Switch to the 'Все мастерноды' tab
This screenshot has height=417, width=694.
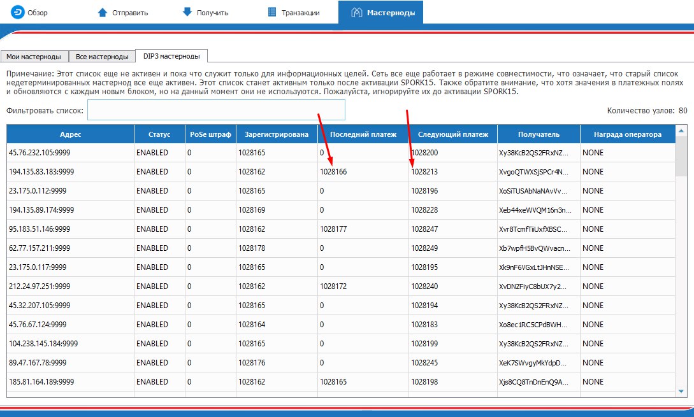point(102,57)
